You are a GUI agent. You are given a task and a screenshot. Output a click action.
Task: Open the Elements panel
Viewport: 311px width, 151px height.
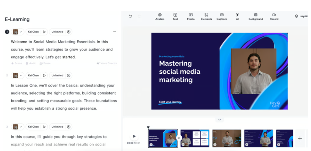coord(206,16)
